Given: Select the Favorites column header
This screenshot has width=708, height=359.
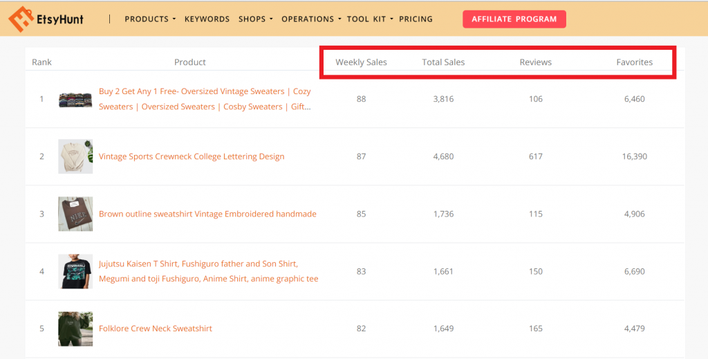Looking at the screenshot, I should [x=634, y=62].
